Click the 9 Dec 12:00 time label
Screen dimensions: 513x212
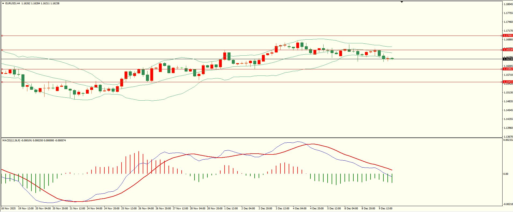click(386, 209)
